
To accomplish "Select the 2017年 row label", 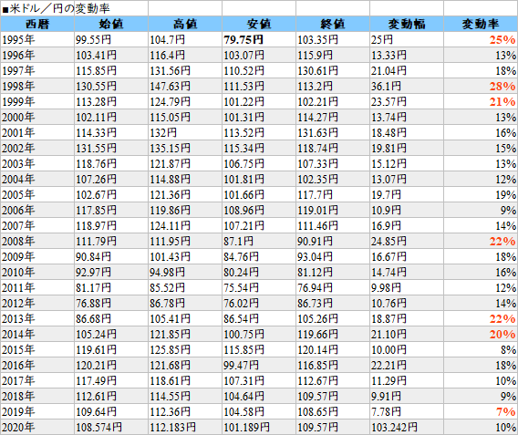I will (18, 381).
